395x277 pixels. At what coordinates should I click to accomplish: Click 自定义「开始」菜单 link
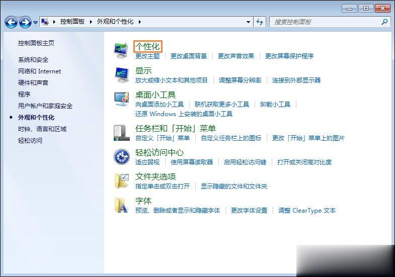coord(163,138)
